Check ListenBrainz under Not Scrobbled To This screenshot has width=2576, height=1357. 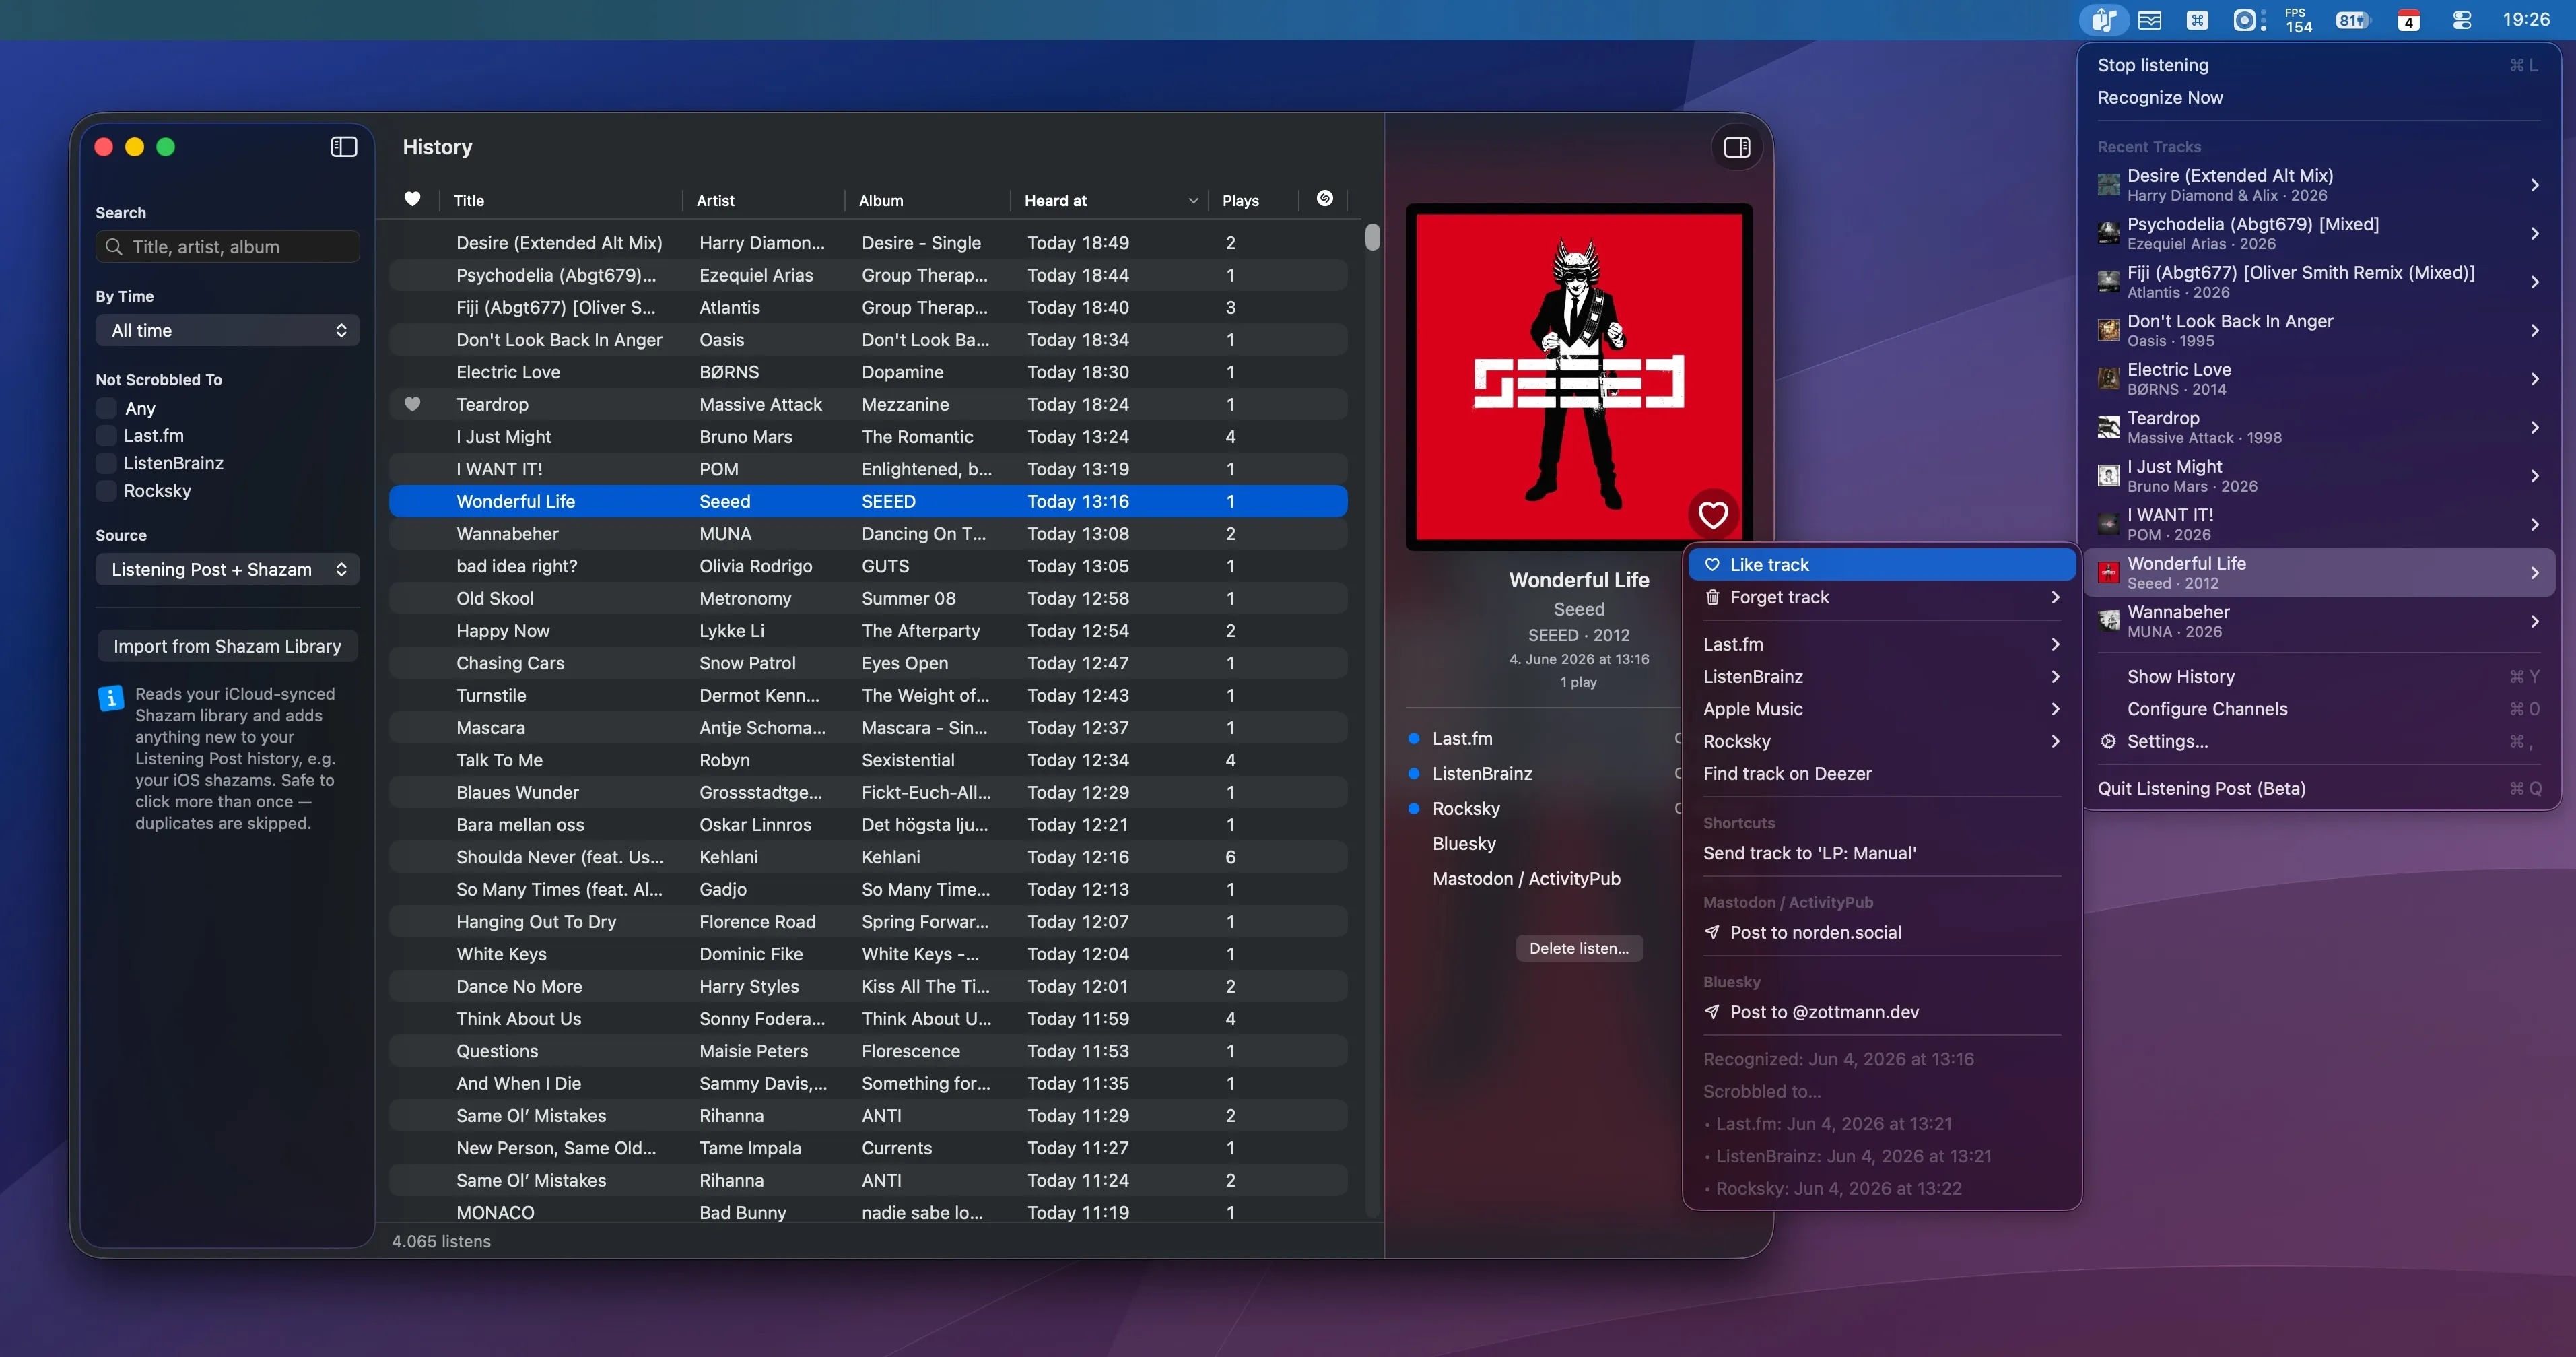106,463
